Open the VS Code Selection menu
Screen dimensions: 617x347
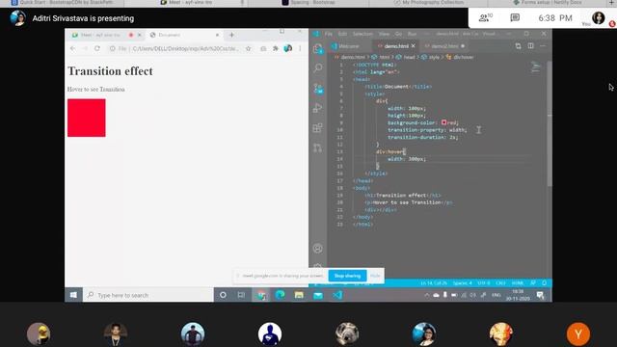(x=362, y=34)
